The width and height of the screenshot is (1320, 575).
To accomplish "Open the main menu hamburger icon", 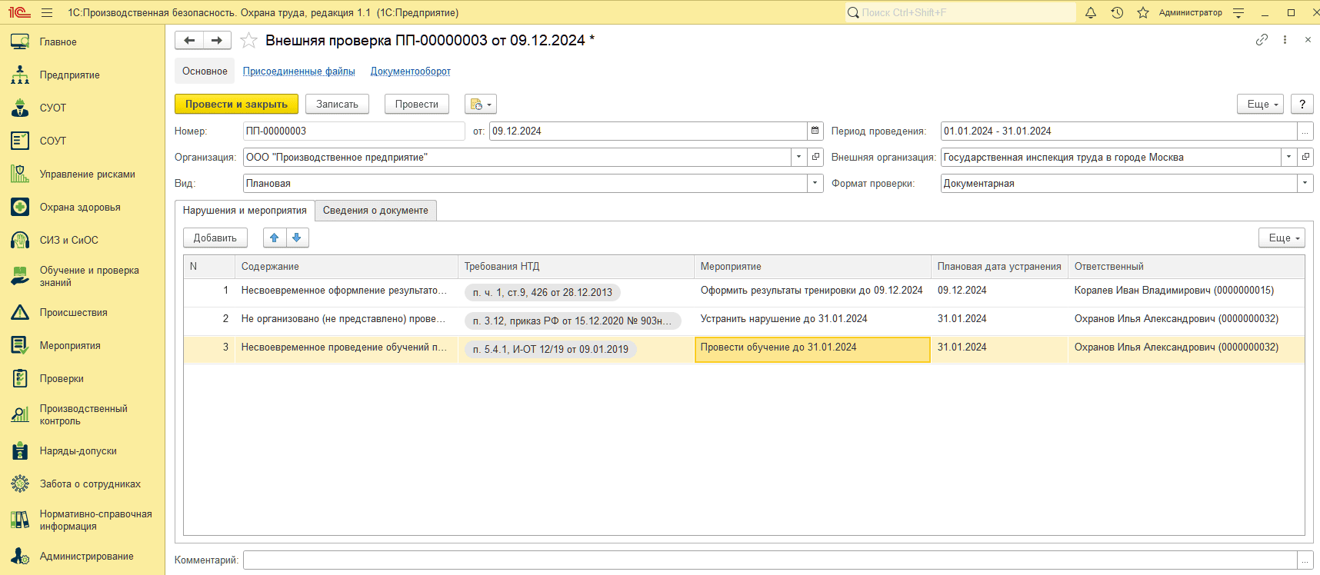I will [x=47, y=12].
